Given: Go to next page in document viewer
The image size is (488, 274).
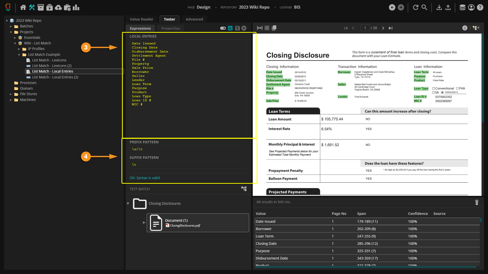Looking at the screenshot, I should click(383, 28).
